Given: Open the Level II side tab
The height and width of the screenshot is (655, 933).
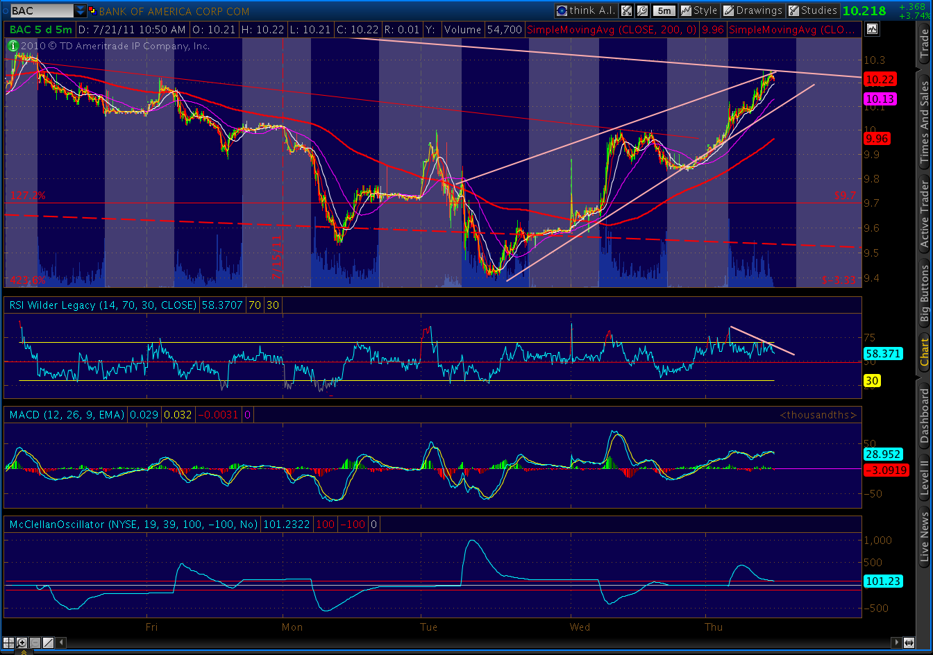Looking at the screenshot, I should point(924,479).
